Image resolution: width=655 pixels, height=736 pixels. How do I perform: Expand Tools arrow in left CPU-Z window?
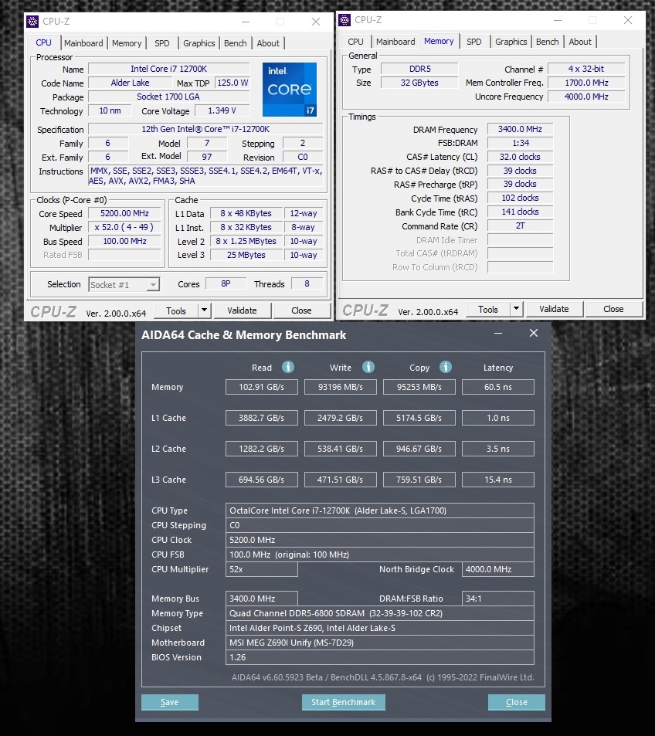[x=204, y=310]
